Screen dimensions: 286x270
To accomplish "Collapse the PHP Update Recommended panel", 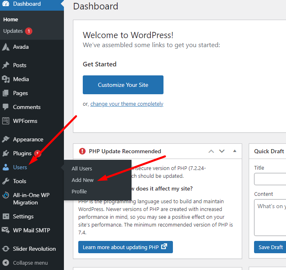I will click(235, 151).
